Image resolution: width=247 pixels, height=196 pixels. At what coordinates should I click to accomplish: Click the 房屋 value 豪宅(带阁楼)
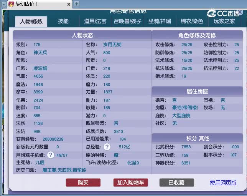pyautogui.click(x=185, y=108)
